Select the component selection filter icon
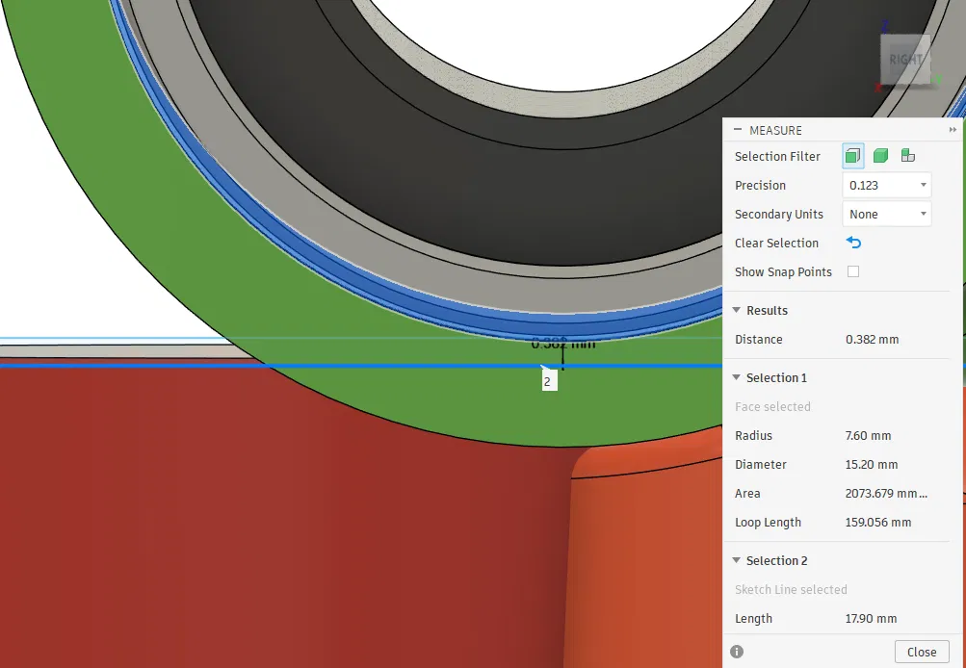 click(x=907, y=156)
